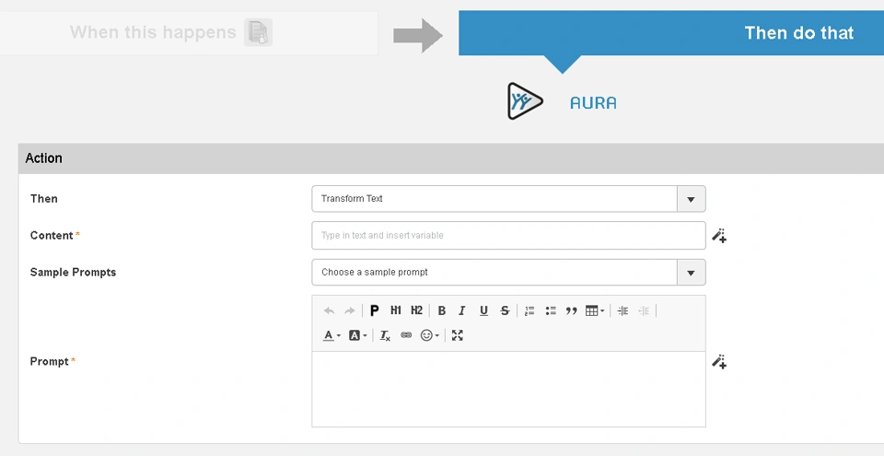Insert a hyperlink with link icon

[406, 335]
